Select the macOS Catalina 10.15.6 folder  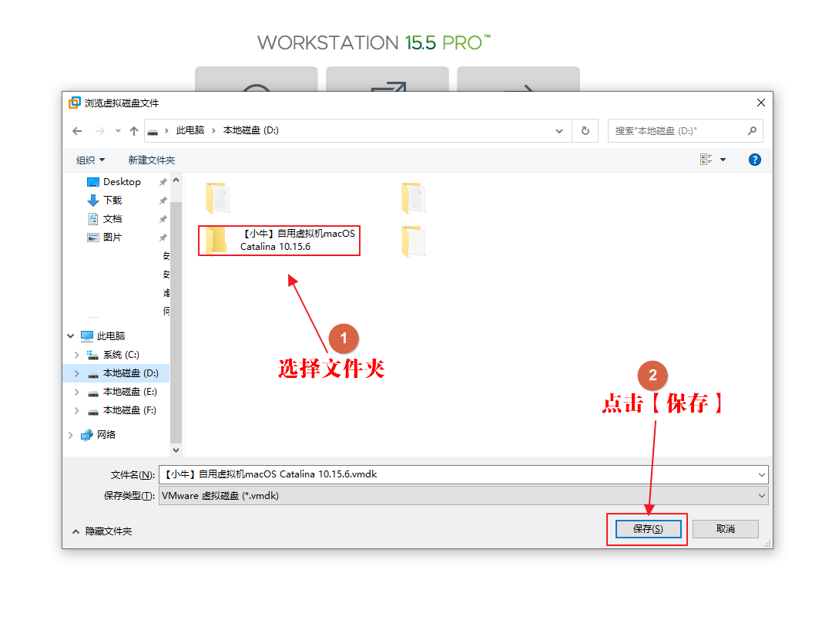click(279, 240)
